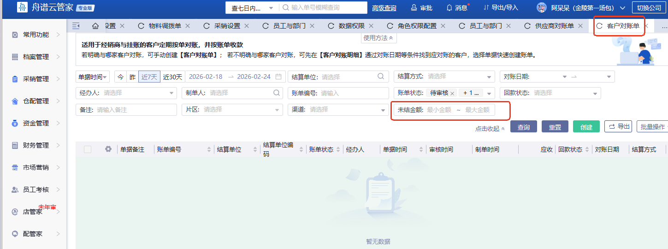Screen dimensions: 668x249
Task: Open 审批 approvals in top bar
Action: pos(421,8)
